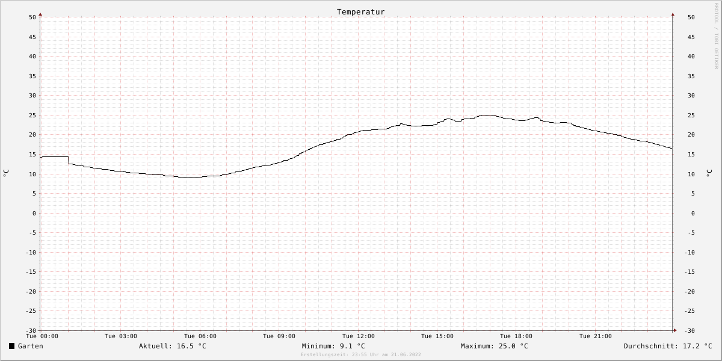Click the "°C" unit label on left axis

6,173
